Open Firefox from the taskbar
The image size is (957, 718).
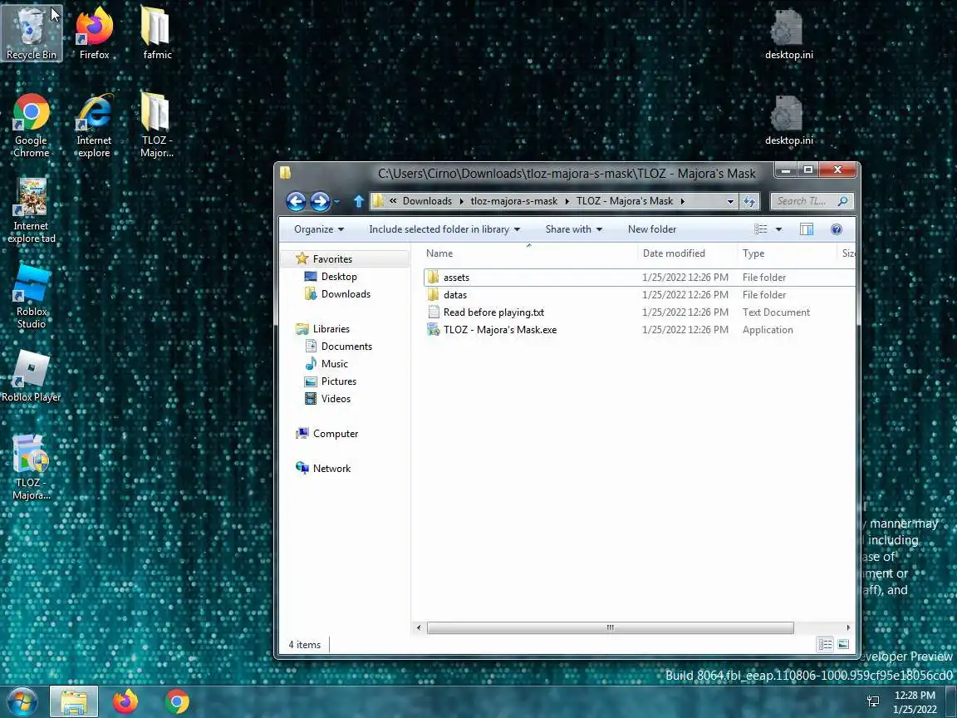125,701
